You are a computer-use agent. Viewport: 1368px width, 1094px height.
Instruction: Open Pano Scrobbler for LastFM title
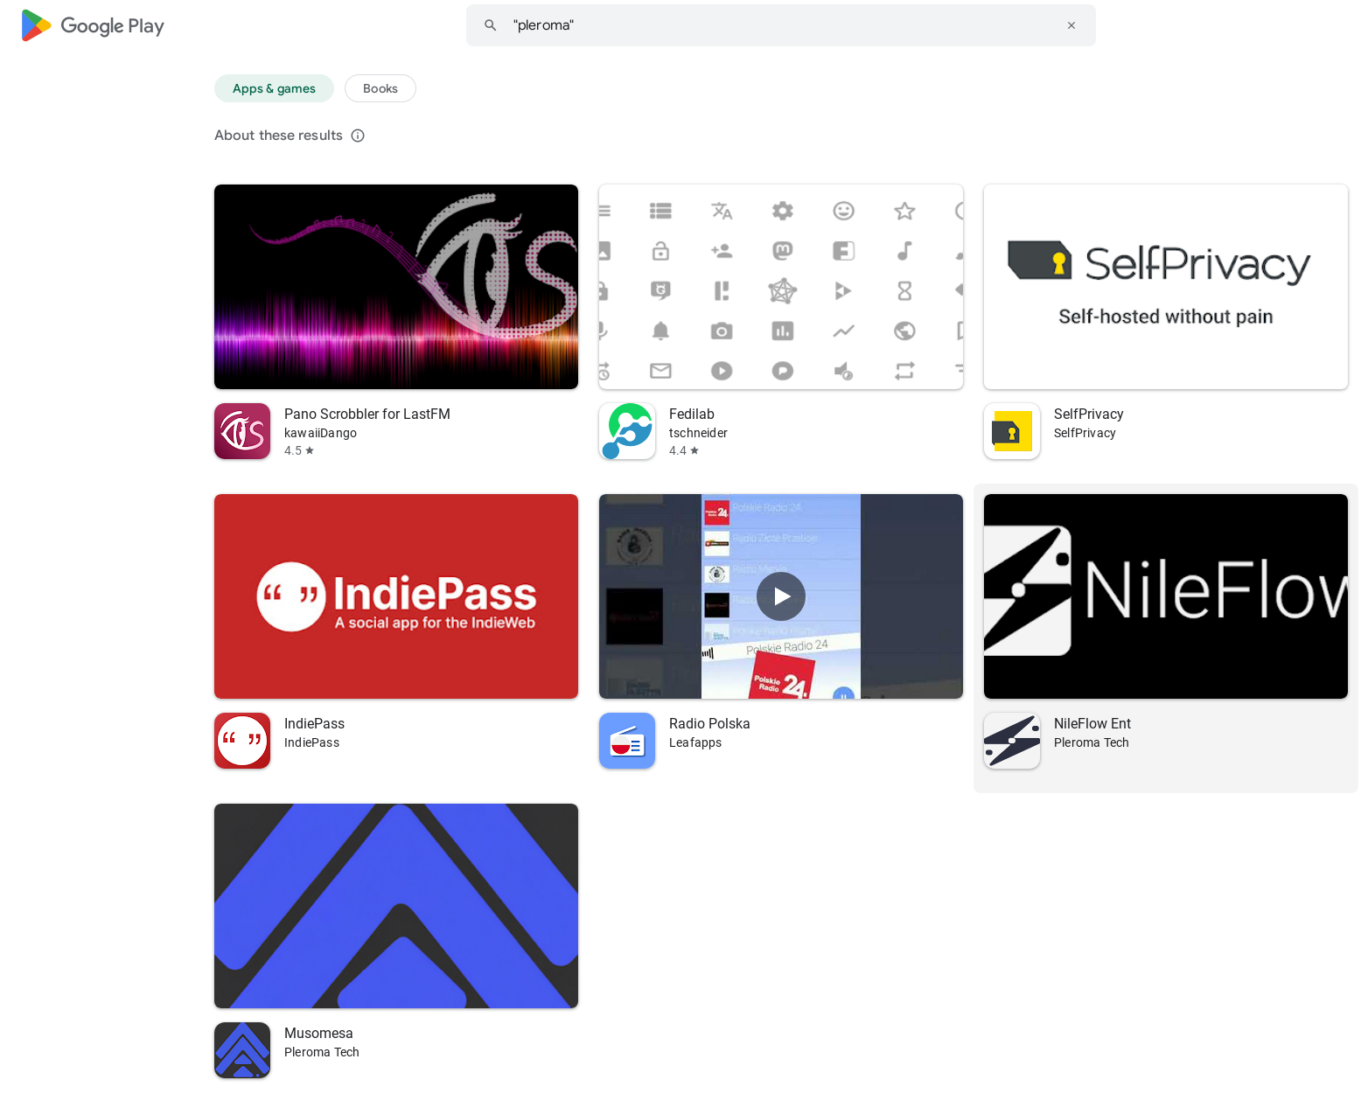point(367,414)
